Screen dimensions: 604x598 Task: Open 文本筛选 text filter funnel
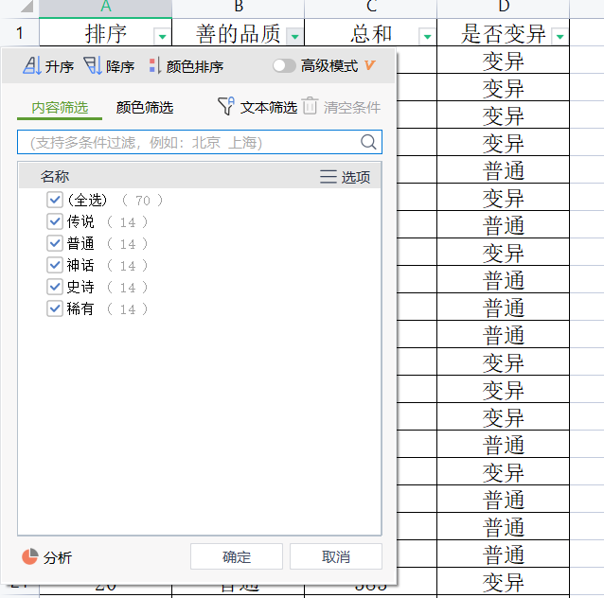point(225,106)
